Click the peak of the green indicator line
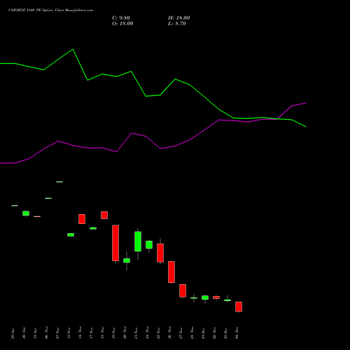Screen dimensions: 350x350 tap(73, 49)
